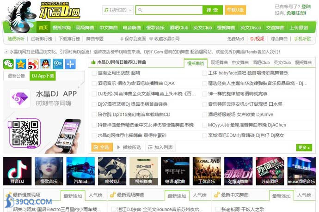This screenshot has width=319, height=212.
Task: Check 陪你醉 Dj2015魔幻电音 song
Action: (94, 115)
